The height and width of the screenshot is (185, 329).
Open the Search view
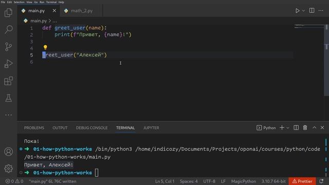(x=8, y=29)
